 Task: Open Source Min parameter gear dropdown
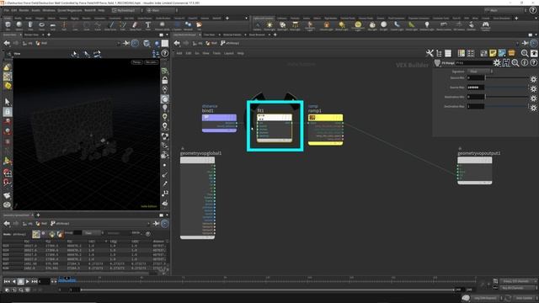coord(533,79)
